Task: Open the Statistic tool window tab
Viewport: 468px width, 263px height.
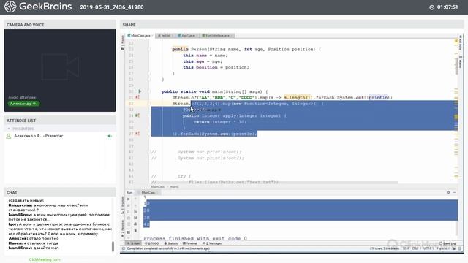Action: (171, 243)
